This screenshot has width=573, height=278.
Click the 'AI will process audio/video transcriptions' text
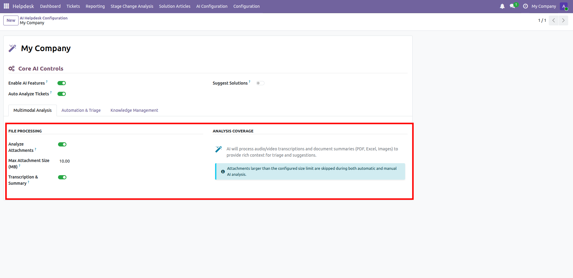[312, 152]
